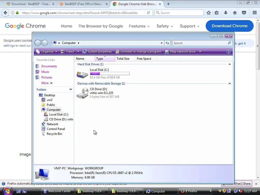The image size is (260, 195).
Task: Click the Explorer help question mark icon
Action: 229,52
